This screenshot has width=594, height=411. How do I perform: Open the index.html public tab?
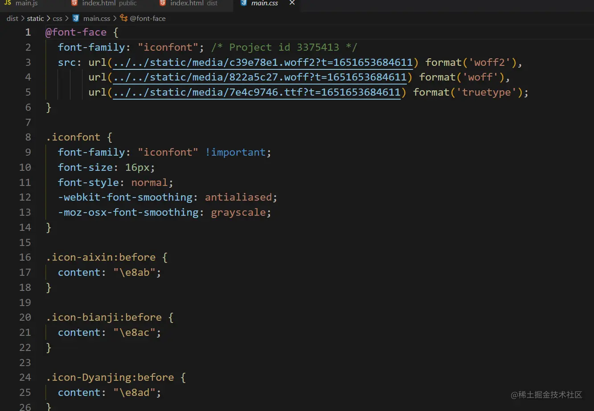(x=110, y=4)
